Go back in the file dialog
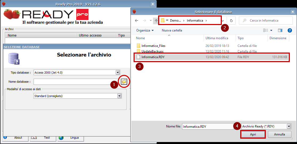Viewport: 297px width, 144px height. 137,21
